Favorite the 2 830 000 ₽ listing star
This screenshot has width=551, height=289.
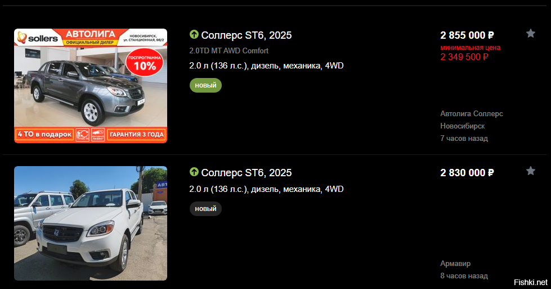point(531,171)
